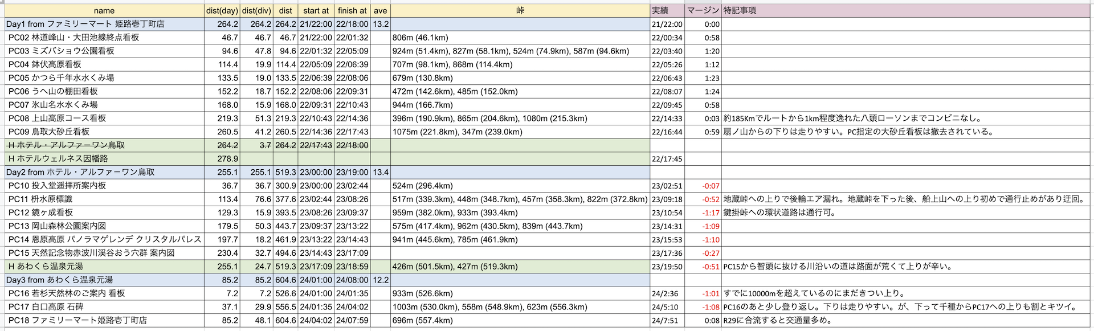1094x331 pixels.
Task: Select the struck-through H ホテル・アルファーワン鳥取 cell
Action: click(x=104, y=145)
